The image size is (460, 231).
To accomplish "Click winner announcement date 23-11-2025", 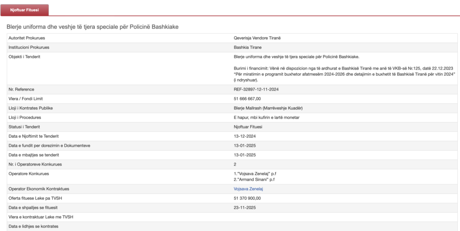I will [x=244, y=208].
